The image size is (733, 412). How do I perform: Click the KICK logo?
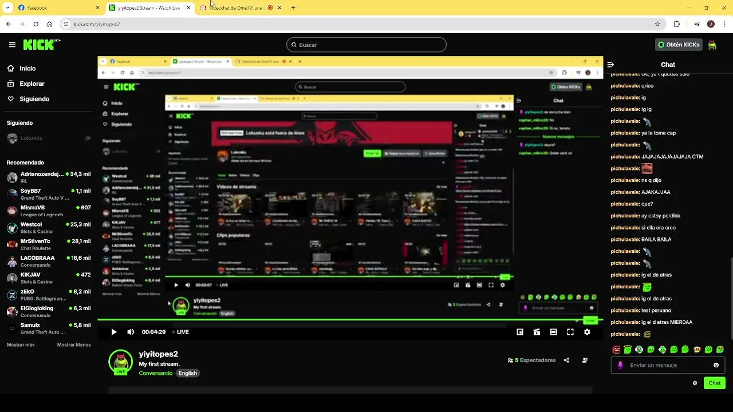tap(41, 45)
